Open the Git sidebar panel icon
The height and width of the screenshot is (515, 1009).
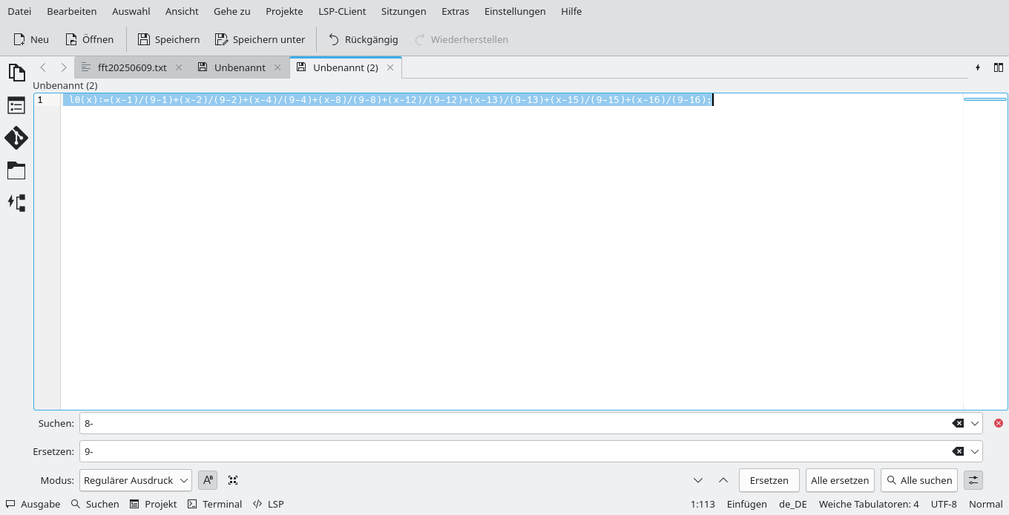coord(16,138)
